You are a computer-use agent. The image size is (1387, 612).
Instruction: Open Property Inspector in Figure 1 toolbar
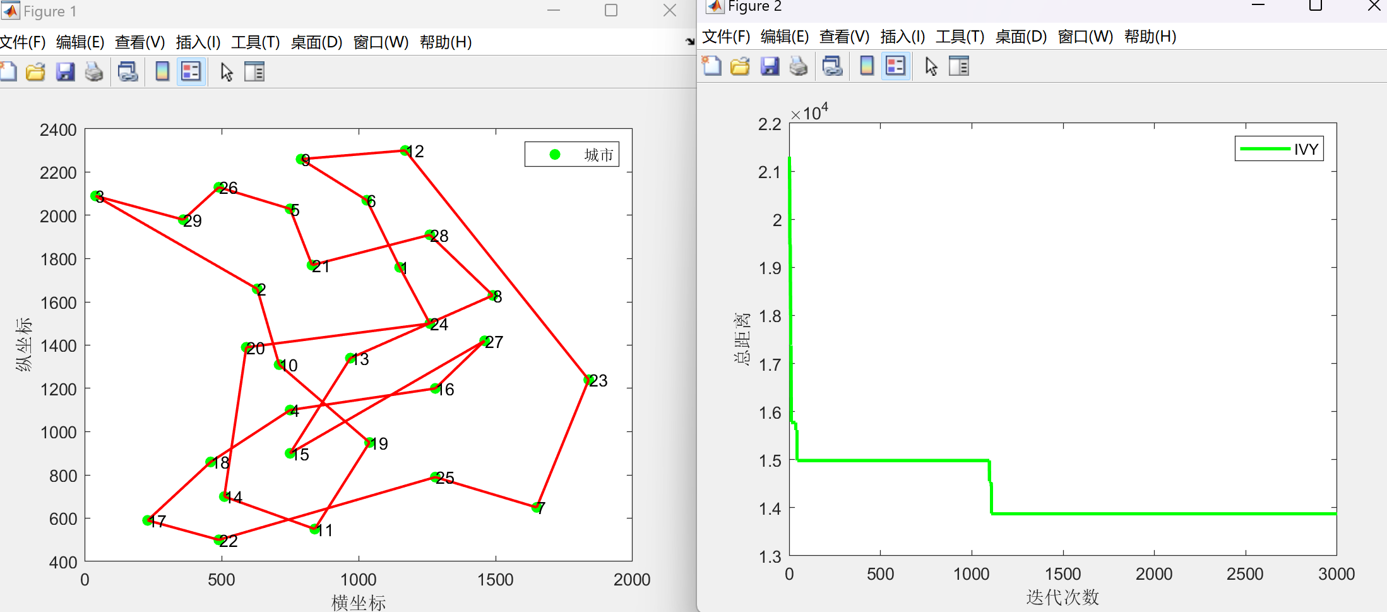point(254,71)
